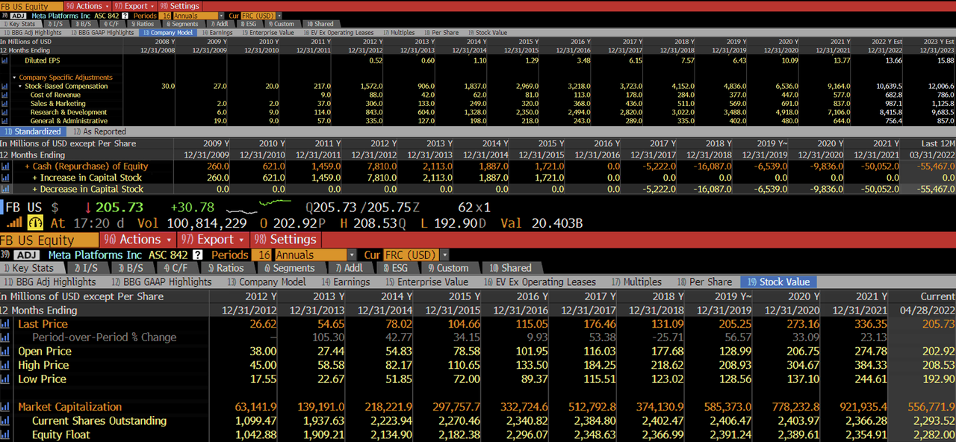Open chart icon for Equity Float row
956x442 pixels.
click(5, 435)
